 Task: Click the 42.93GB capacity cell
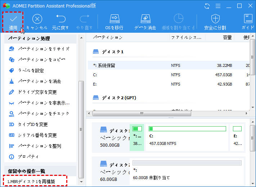point(224,84)
